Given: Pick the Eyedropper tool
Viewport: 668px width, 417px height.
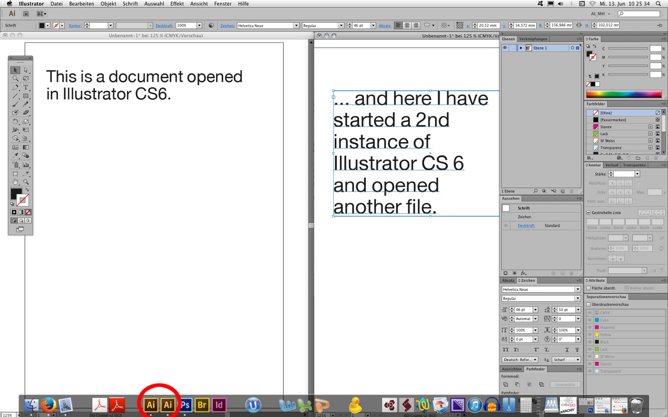Looking at the screenshot, I should pyautogui.click(x=15, y=156).
